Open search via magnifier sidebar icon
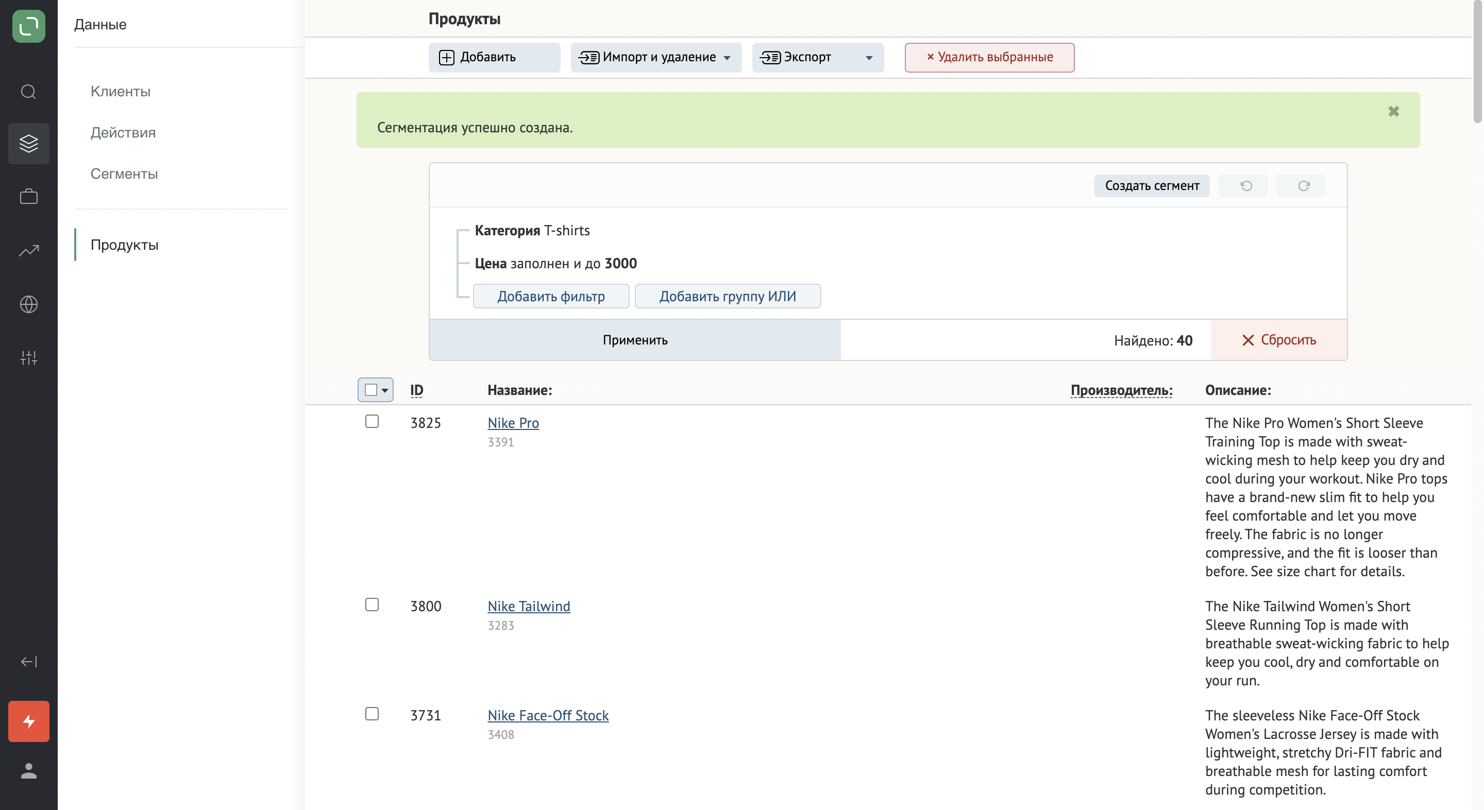 pos(28,92)
